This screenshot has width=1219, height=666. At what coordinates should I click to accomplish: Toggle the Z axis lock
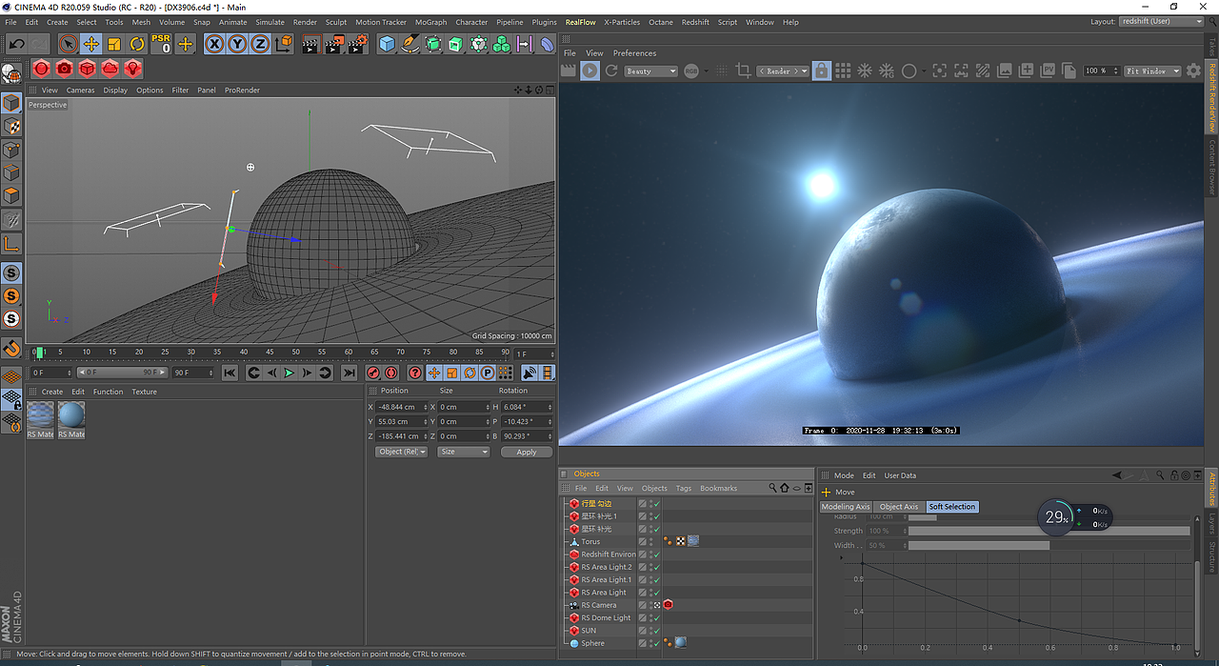point(260,44)
